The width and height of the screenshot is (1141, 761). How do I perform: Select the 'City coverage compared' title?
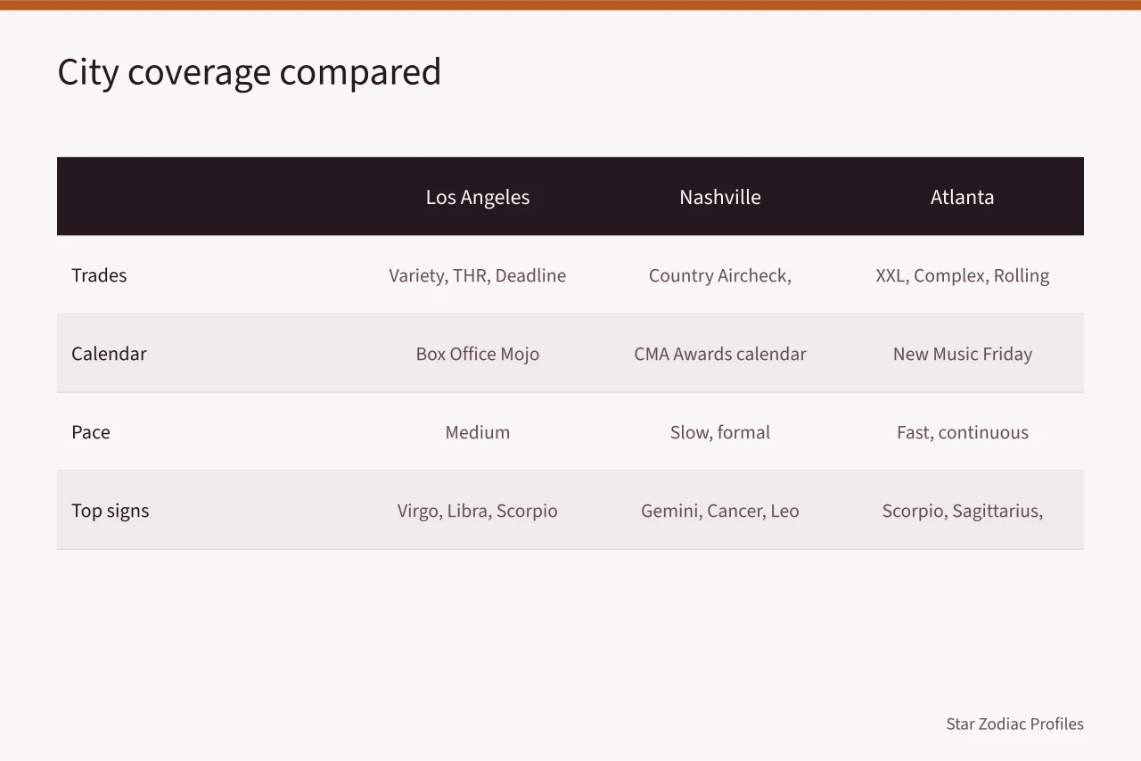pyautogui.click(x=249, y=72)
